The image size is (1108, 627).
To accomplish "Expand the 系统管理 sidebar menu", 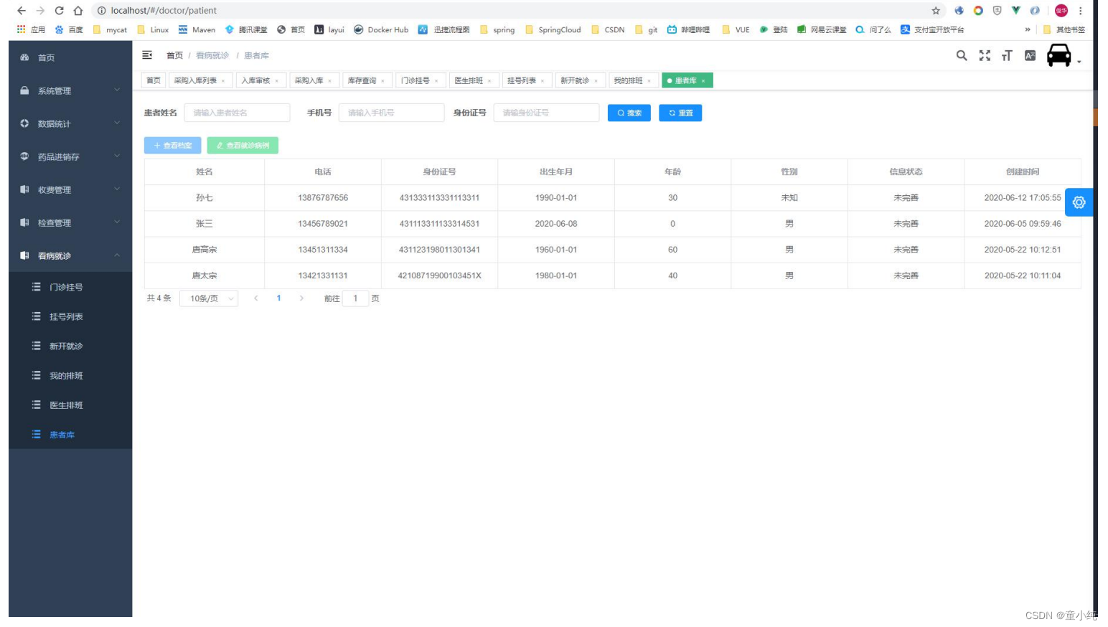I will [x=70, y=90].
